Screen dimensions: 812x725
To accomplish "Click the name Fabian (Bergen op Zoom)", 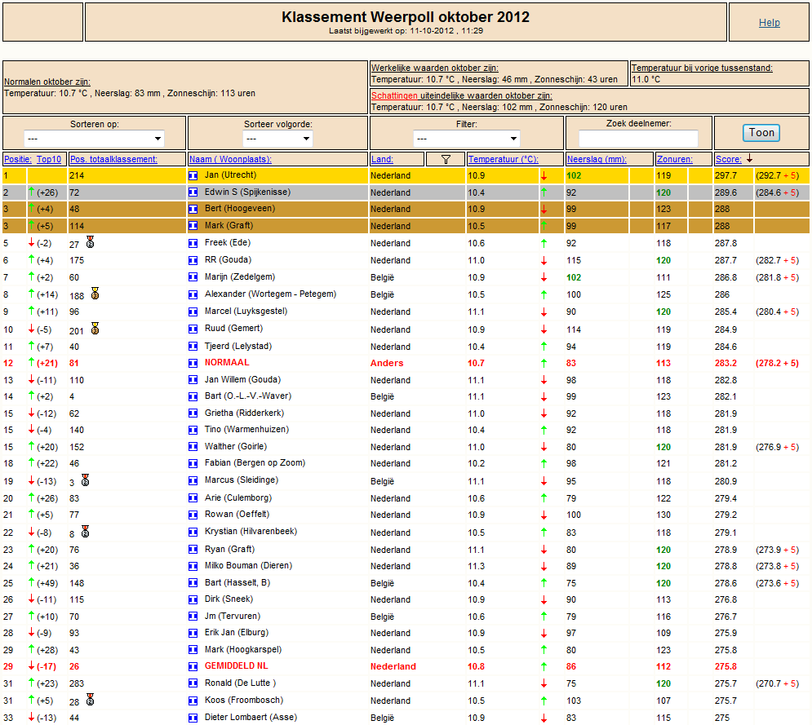I will [255, 462].
